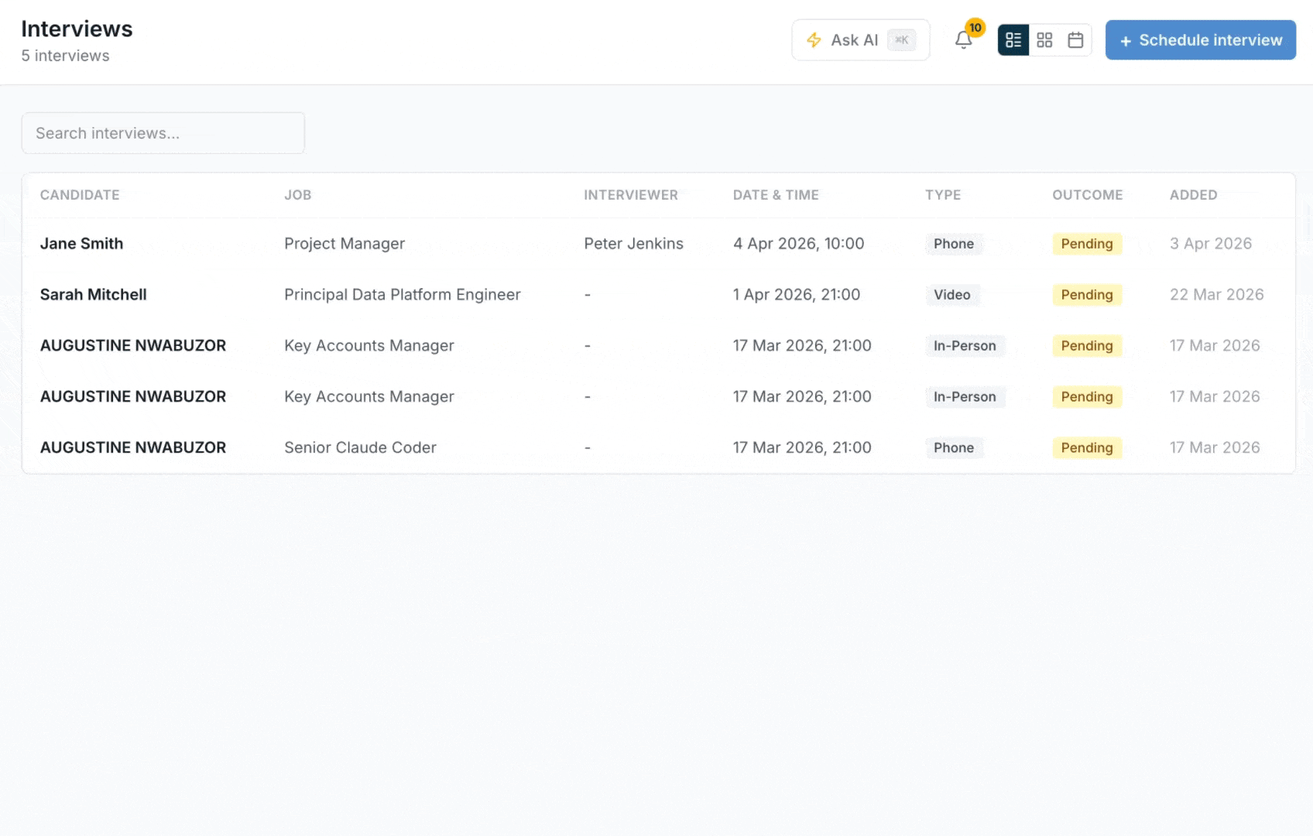Click Peter Jenkins interviewer name

[x=633, y=244]
